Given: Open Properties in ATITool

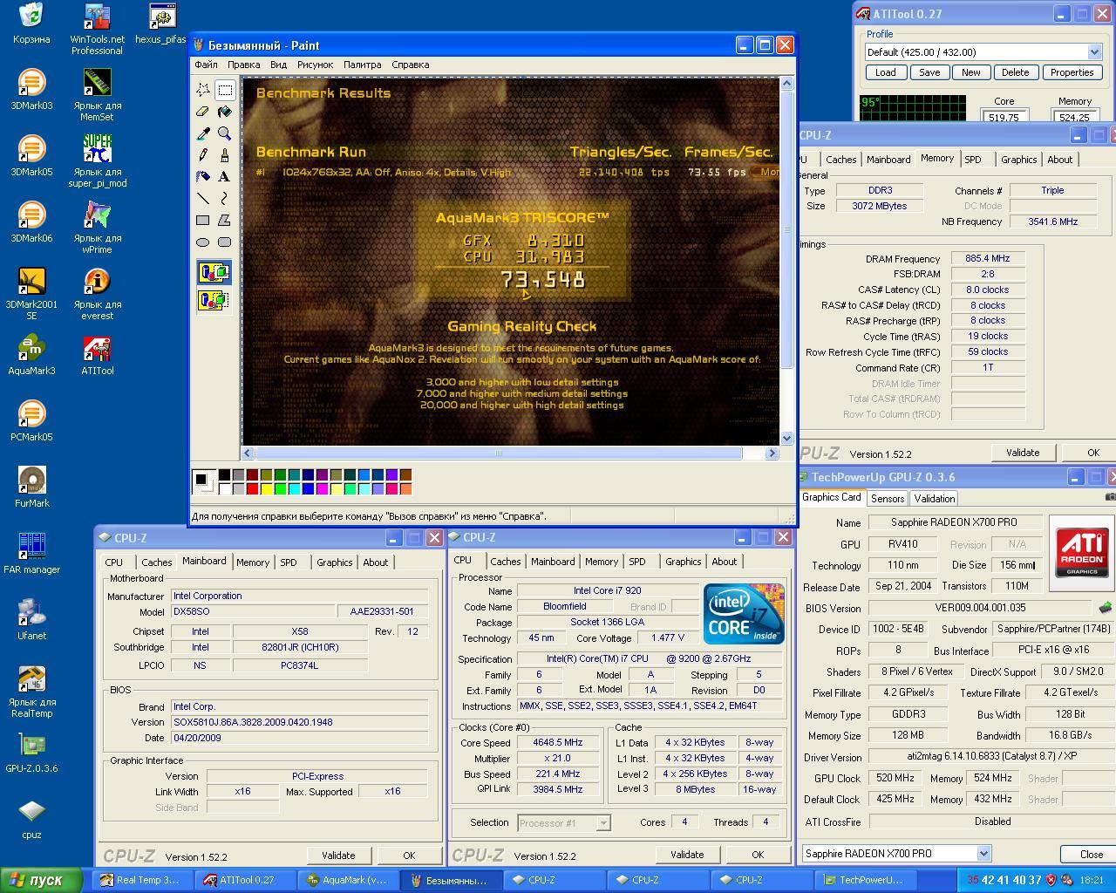Looking at the screenshot, I should (1072, 72).
